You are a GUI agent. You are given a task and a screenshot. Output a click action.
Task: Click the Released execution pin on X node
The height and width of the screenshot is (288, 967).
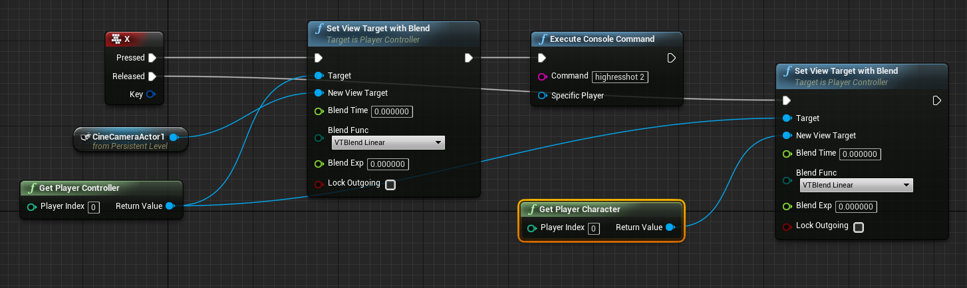coord(152,76)
